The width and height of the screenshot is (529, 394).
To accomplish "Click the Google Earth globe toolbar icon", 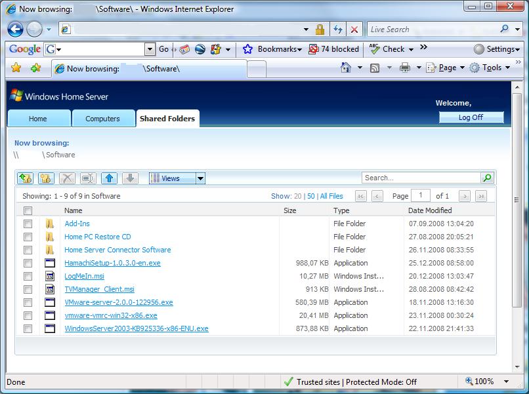I will (200, 49).
